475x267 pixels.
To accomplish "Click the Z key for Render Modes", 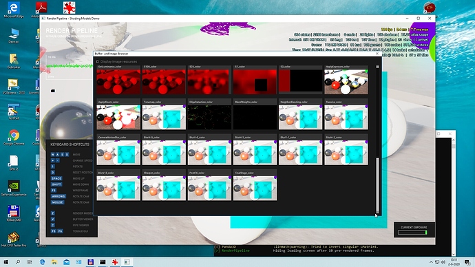I will (53, 213).
